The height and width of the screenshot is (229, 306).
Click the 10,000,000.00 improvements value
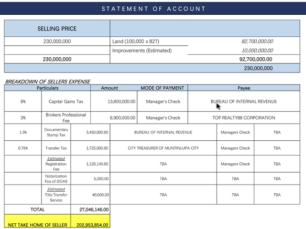(257, 51)
